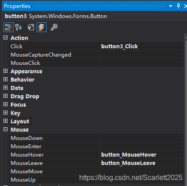Open Properties window position dropdown arrow
Screen dimensions: 187x186
(171, 6)
